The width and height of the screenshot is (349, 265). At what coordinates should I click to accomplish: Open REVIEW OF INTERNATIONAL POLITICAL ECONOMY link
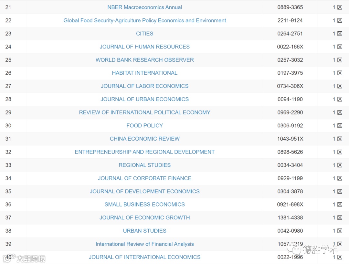point(145,112)
